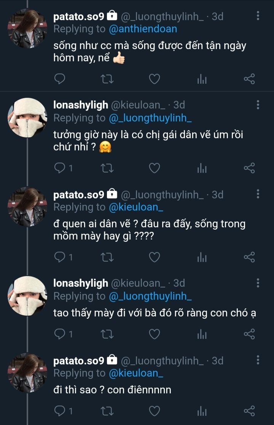The height and width of the screenshot is (425, 274).
Task: Retweet the first patato.so9 tweet
Action: pyautogui.click(x=107, y=79)
